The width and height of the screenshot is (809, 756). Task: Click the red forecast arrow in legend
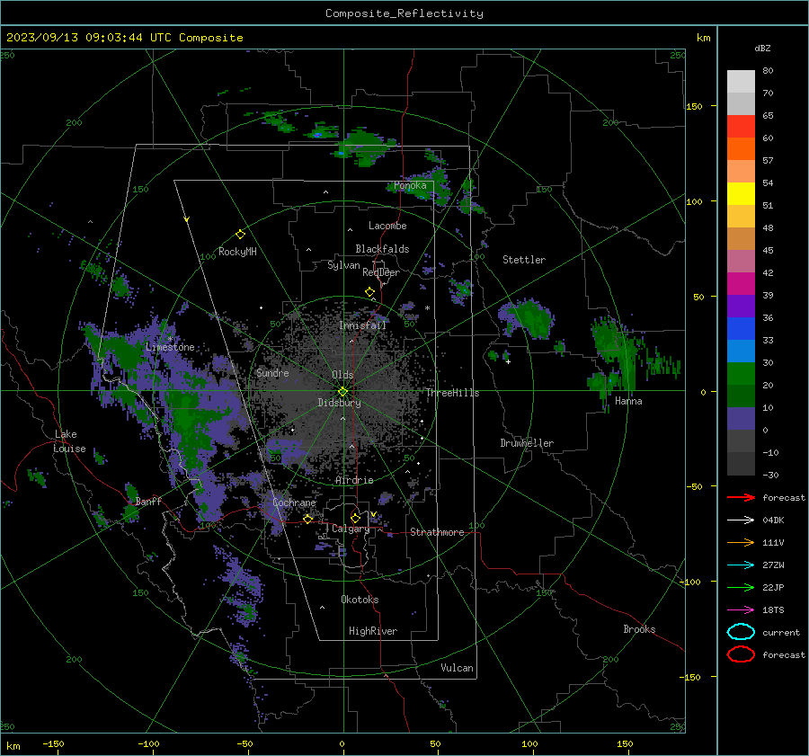[x=741, y=497]
